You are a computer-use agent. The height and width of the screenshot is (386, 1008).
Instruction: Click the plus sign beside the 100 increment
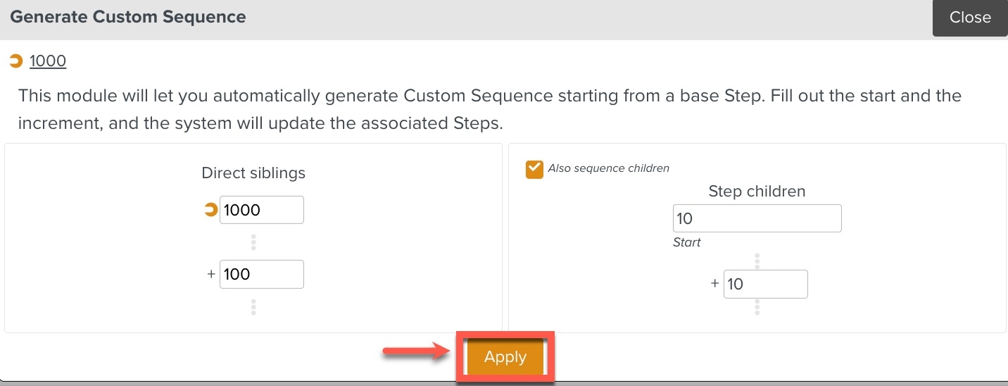click(211, 274)
